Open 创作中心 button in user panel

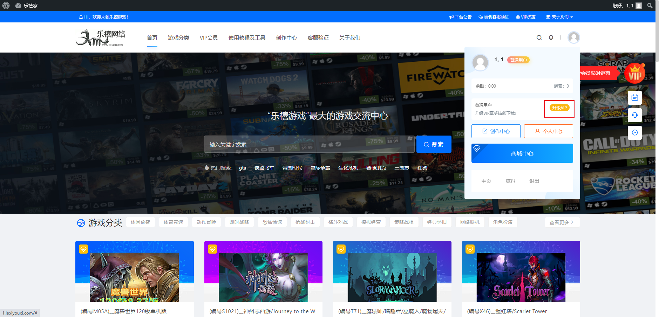[496, 131]
